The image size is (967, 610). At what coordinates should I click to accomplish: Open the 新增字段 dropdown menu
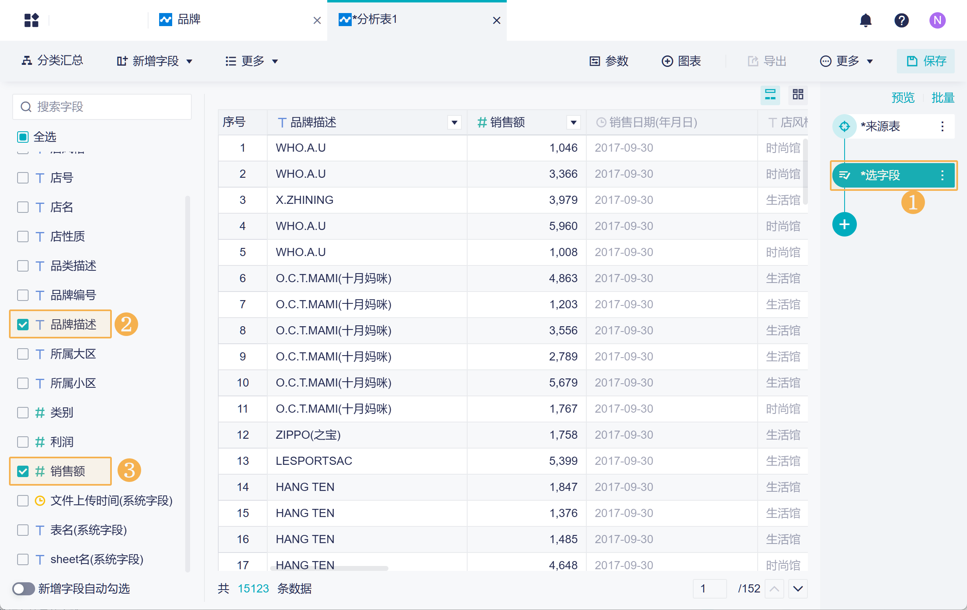click(x=155, y=61)
